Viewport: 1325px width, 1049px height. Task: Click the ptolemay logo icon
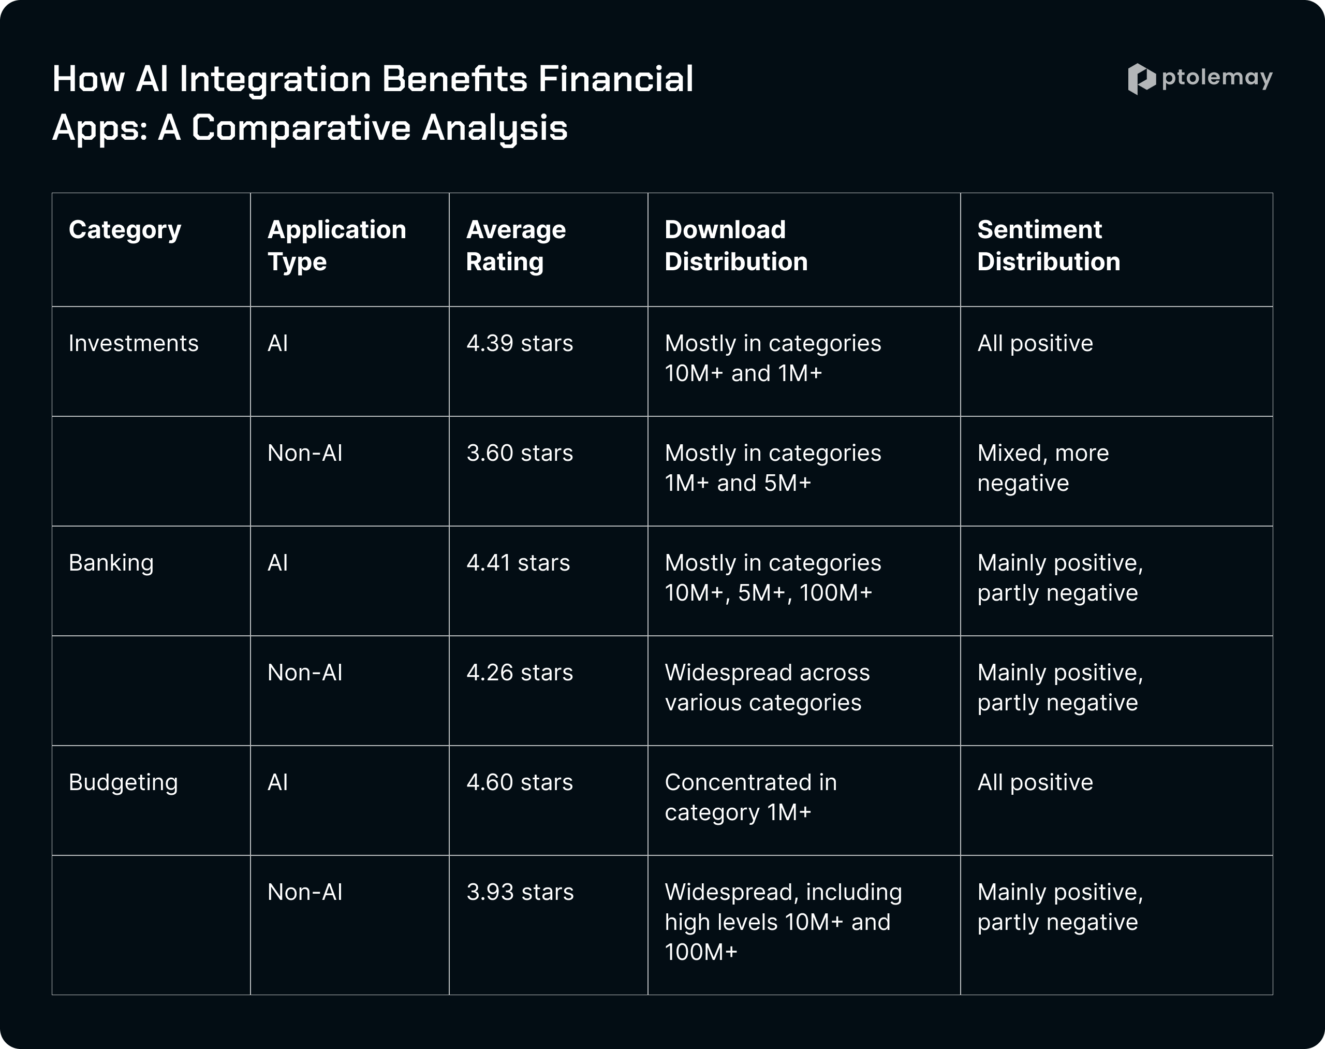(x=1141, y=79)
